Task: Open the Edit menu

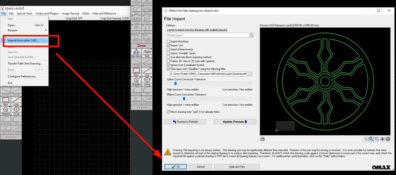Action: coord(11,13)
